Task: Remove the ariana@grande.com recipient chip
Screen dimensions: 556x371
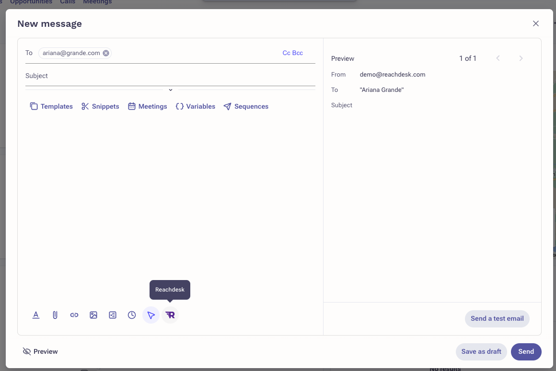Action: pyautogui.click(x=106, y=53)
